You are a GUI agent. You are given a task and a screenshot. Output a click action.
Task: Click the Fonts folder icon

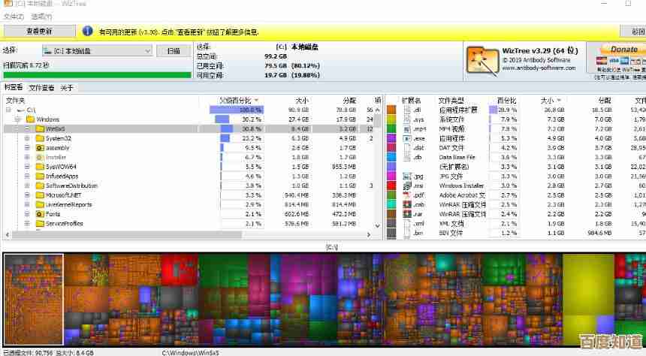[x=40, y=214]
